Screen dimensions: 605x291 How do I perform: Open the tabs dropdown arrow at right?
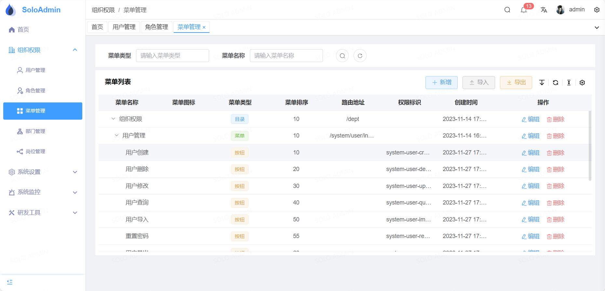(597, 28)
